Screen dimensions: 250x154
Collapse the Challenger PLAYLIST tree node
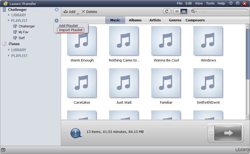pos(9,21)
